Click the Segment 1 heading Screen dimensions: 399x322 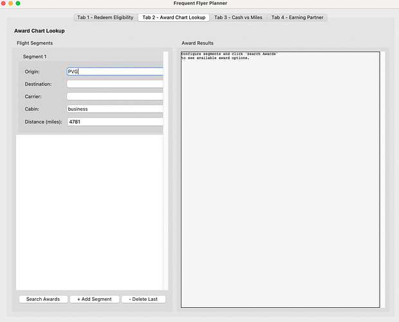[35, 57]
